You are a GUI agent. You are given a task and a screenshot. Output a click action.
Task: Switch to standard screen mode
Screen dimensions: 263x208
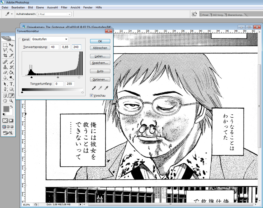[4, 127]
